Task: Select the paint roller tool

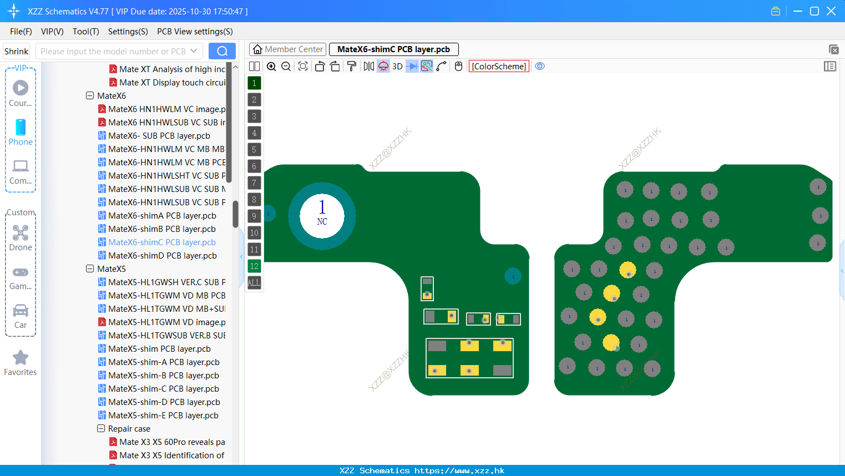Action: pyautogui.click(x=351, y=66)
